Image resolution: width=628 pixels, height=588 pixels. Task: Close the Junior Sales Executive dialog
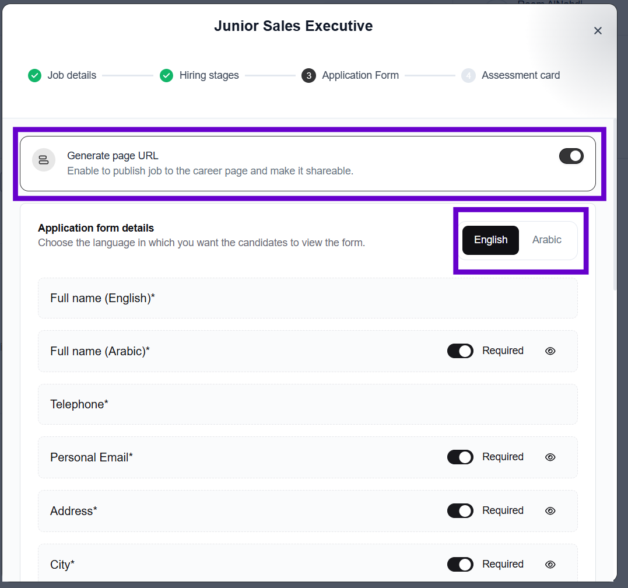(x=598, y=31)
